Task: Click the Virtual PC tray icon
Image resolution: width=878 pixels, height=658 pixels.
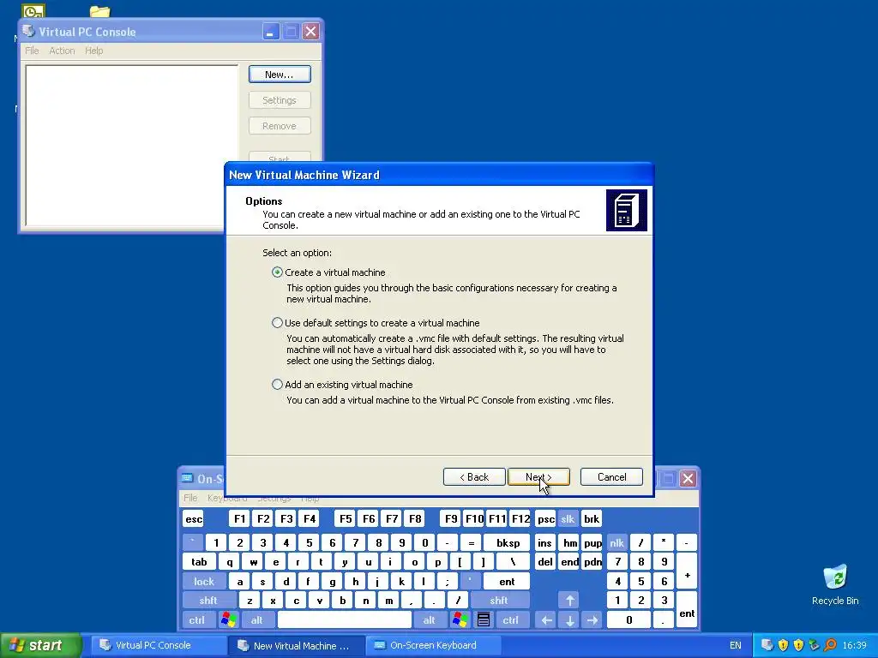Action: point(767,645)
